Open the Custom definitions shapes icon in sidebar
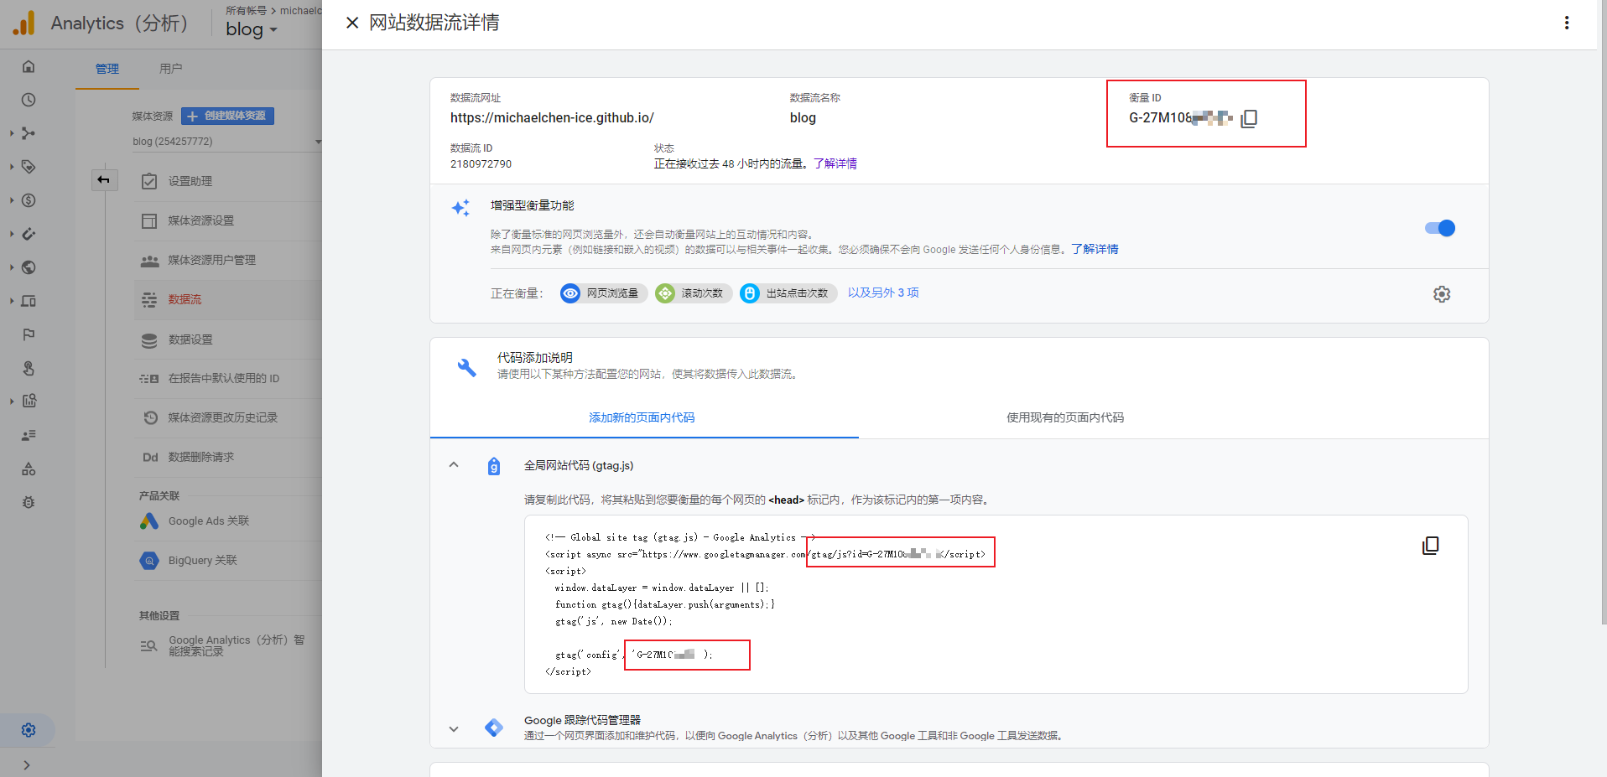This screenshot has height=777, width=1607. pos(29,469)
